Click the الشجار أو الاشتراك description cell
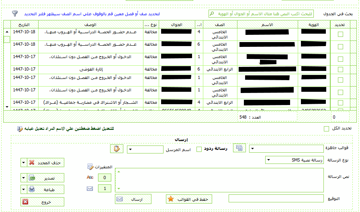 (x=91, y=103)
